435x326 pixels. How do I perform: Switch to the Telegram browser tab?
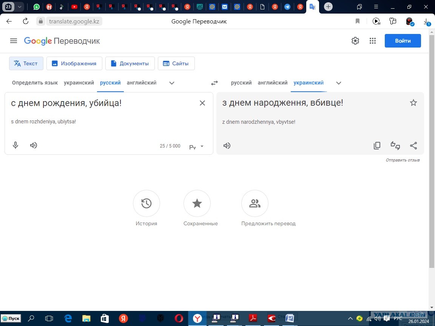(x=287, y=7)
